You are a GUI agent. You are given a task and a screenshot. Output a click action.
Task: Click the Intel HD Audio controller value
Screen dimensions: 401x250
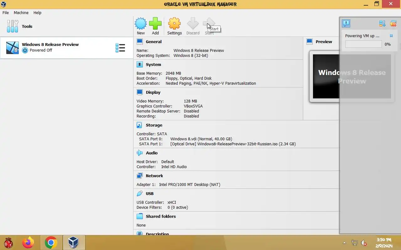pyautogui.click(x=174, y=167)
